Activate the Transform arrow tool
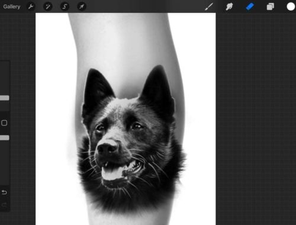The height and width of the screenshot is (225, 296). [x=82, y=7]
